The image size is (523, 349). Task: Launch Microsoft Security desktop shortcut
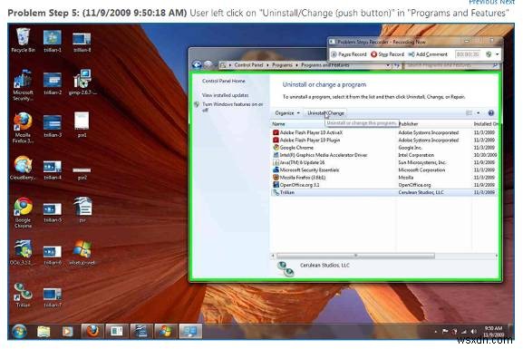[x=23, y=85]
